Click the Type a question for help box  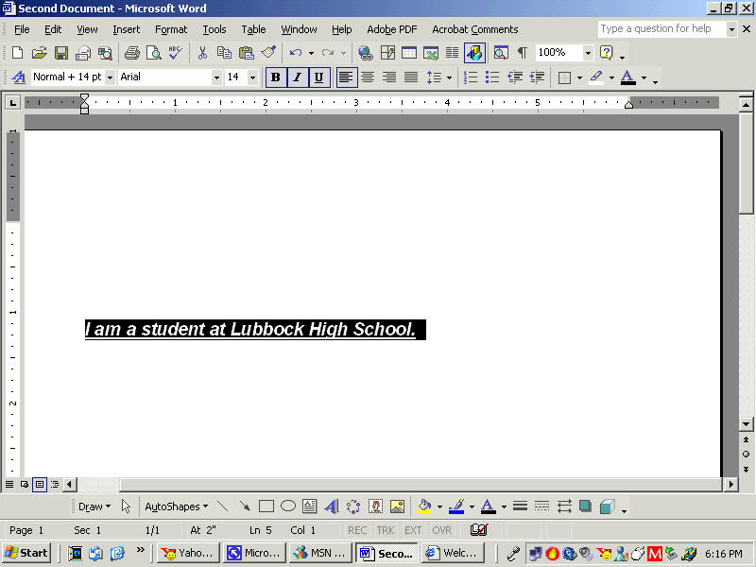[661, 29]
